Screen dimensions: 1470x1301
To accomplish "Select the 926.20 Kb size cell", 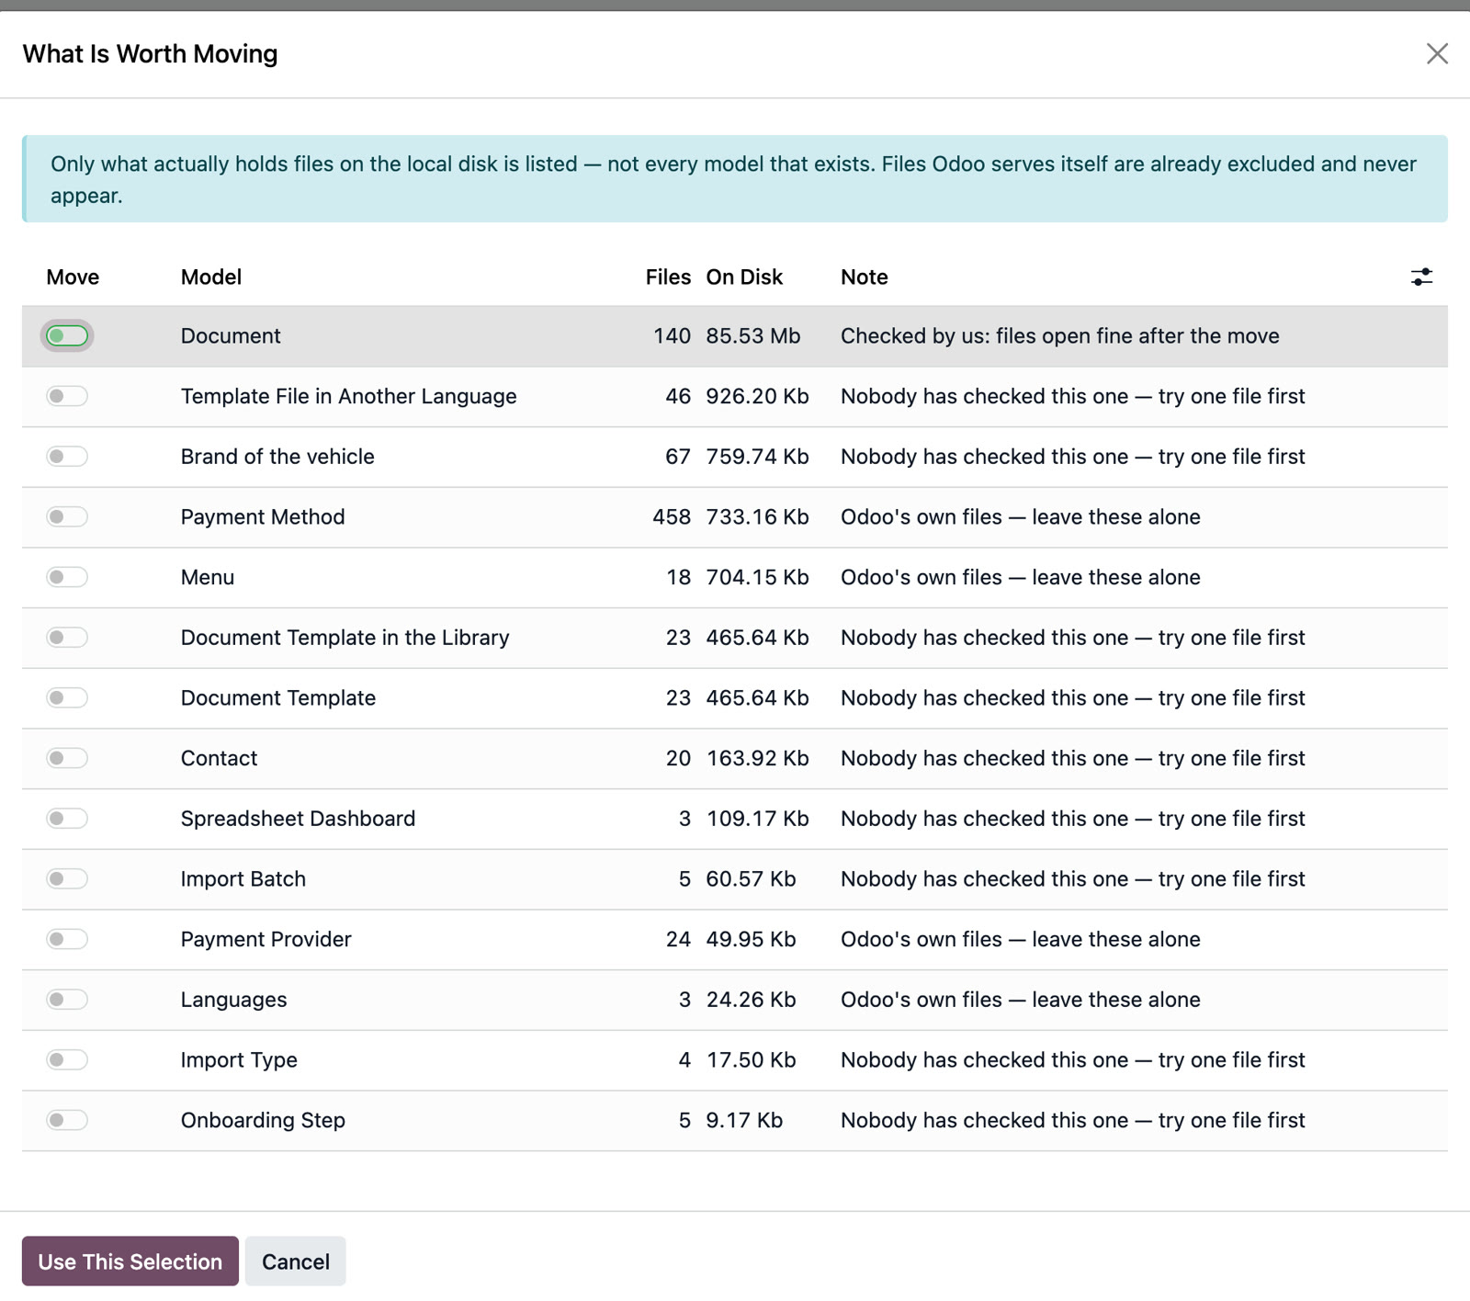I will point(757,396).
